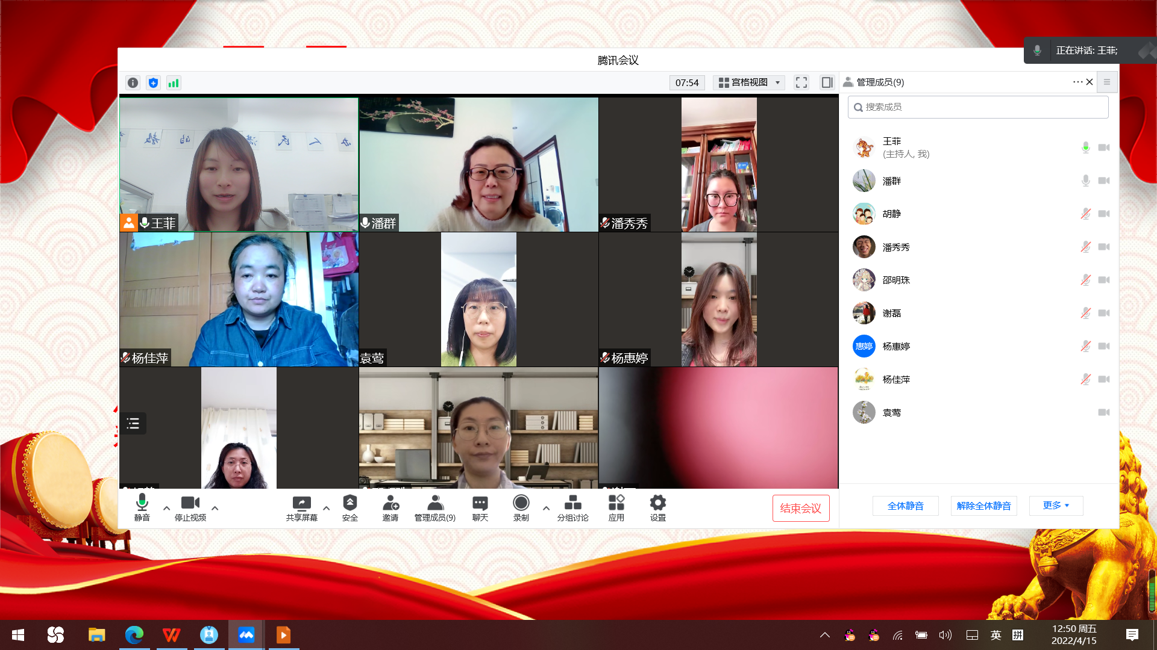Open 管理成员(9) in the toolbar
The height and width of the screenshot is (650, 1157).
(434, 508)
